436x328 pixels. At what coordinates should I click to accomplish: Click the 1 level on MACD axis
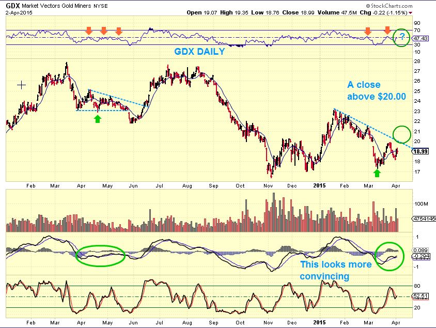pos(417,237)
